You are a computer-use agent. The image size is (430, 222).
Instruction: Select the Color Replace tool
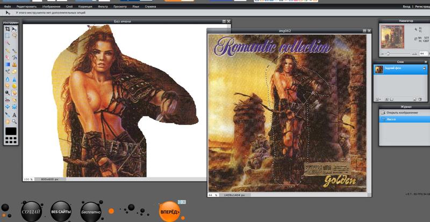click(x=8, y=71)
